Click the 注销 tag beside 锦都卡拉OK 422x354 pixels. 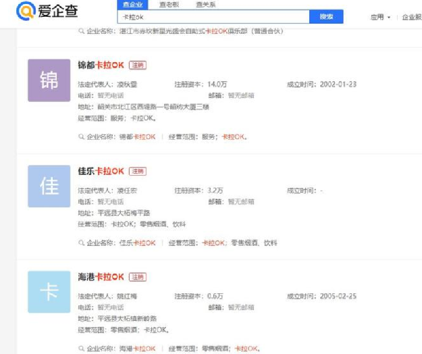138,66
